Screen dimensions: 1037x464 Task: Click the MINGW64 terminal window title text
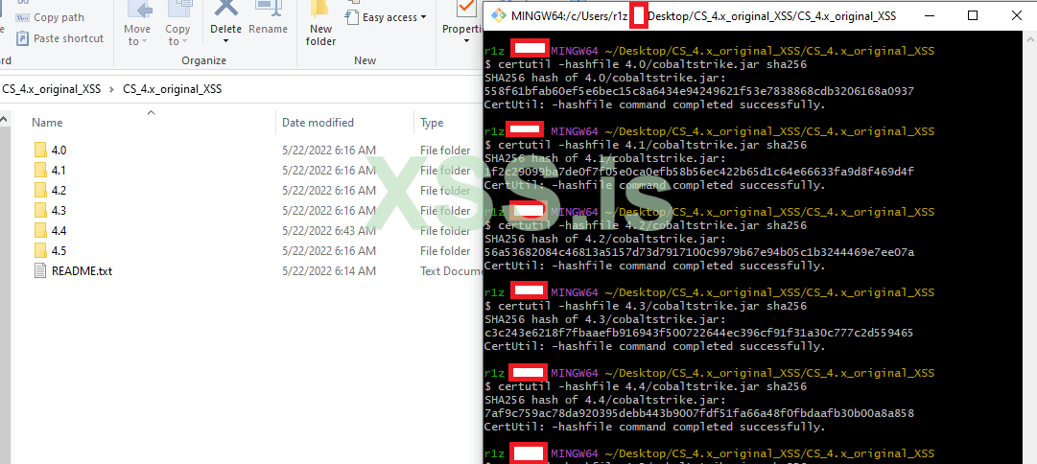click(x=704, y=16)
